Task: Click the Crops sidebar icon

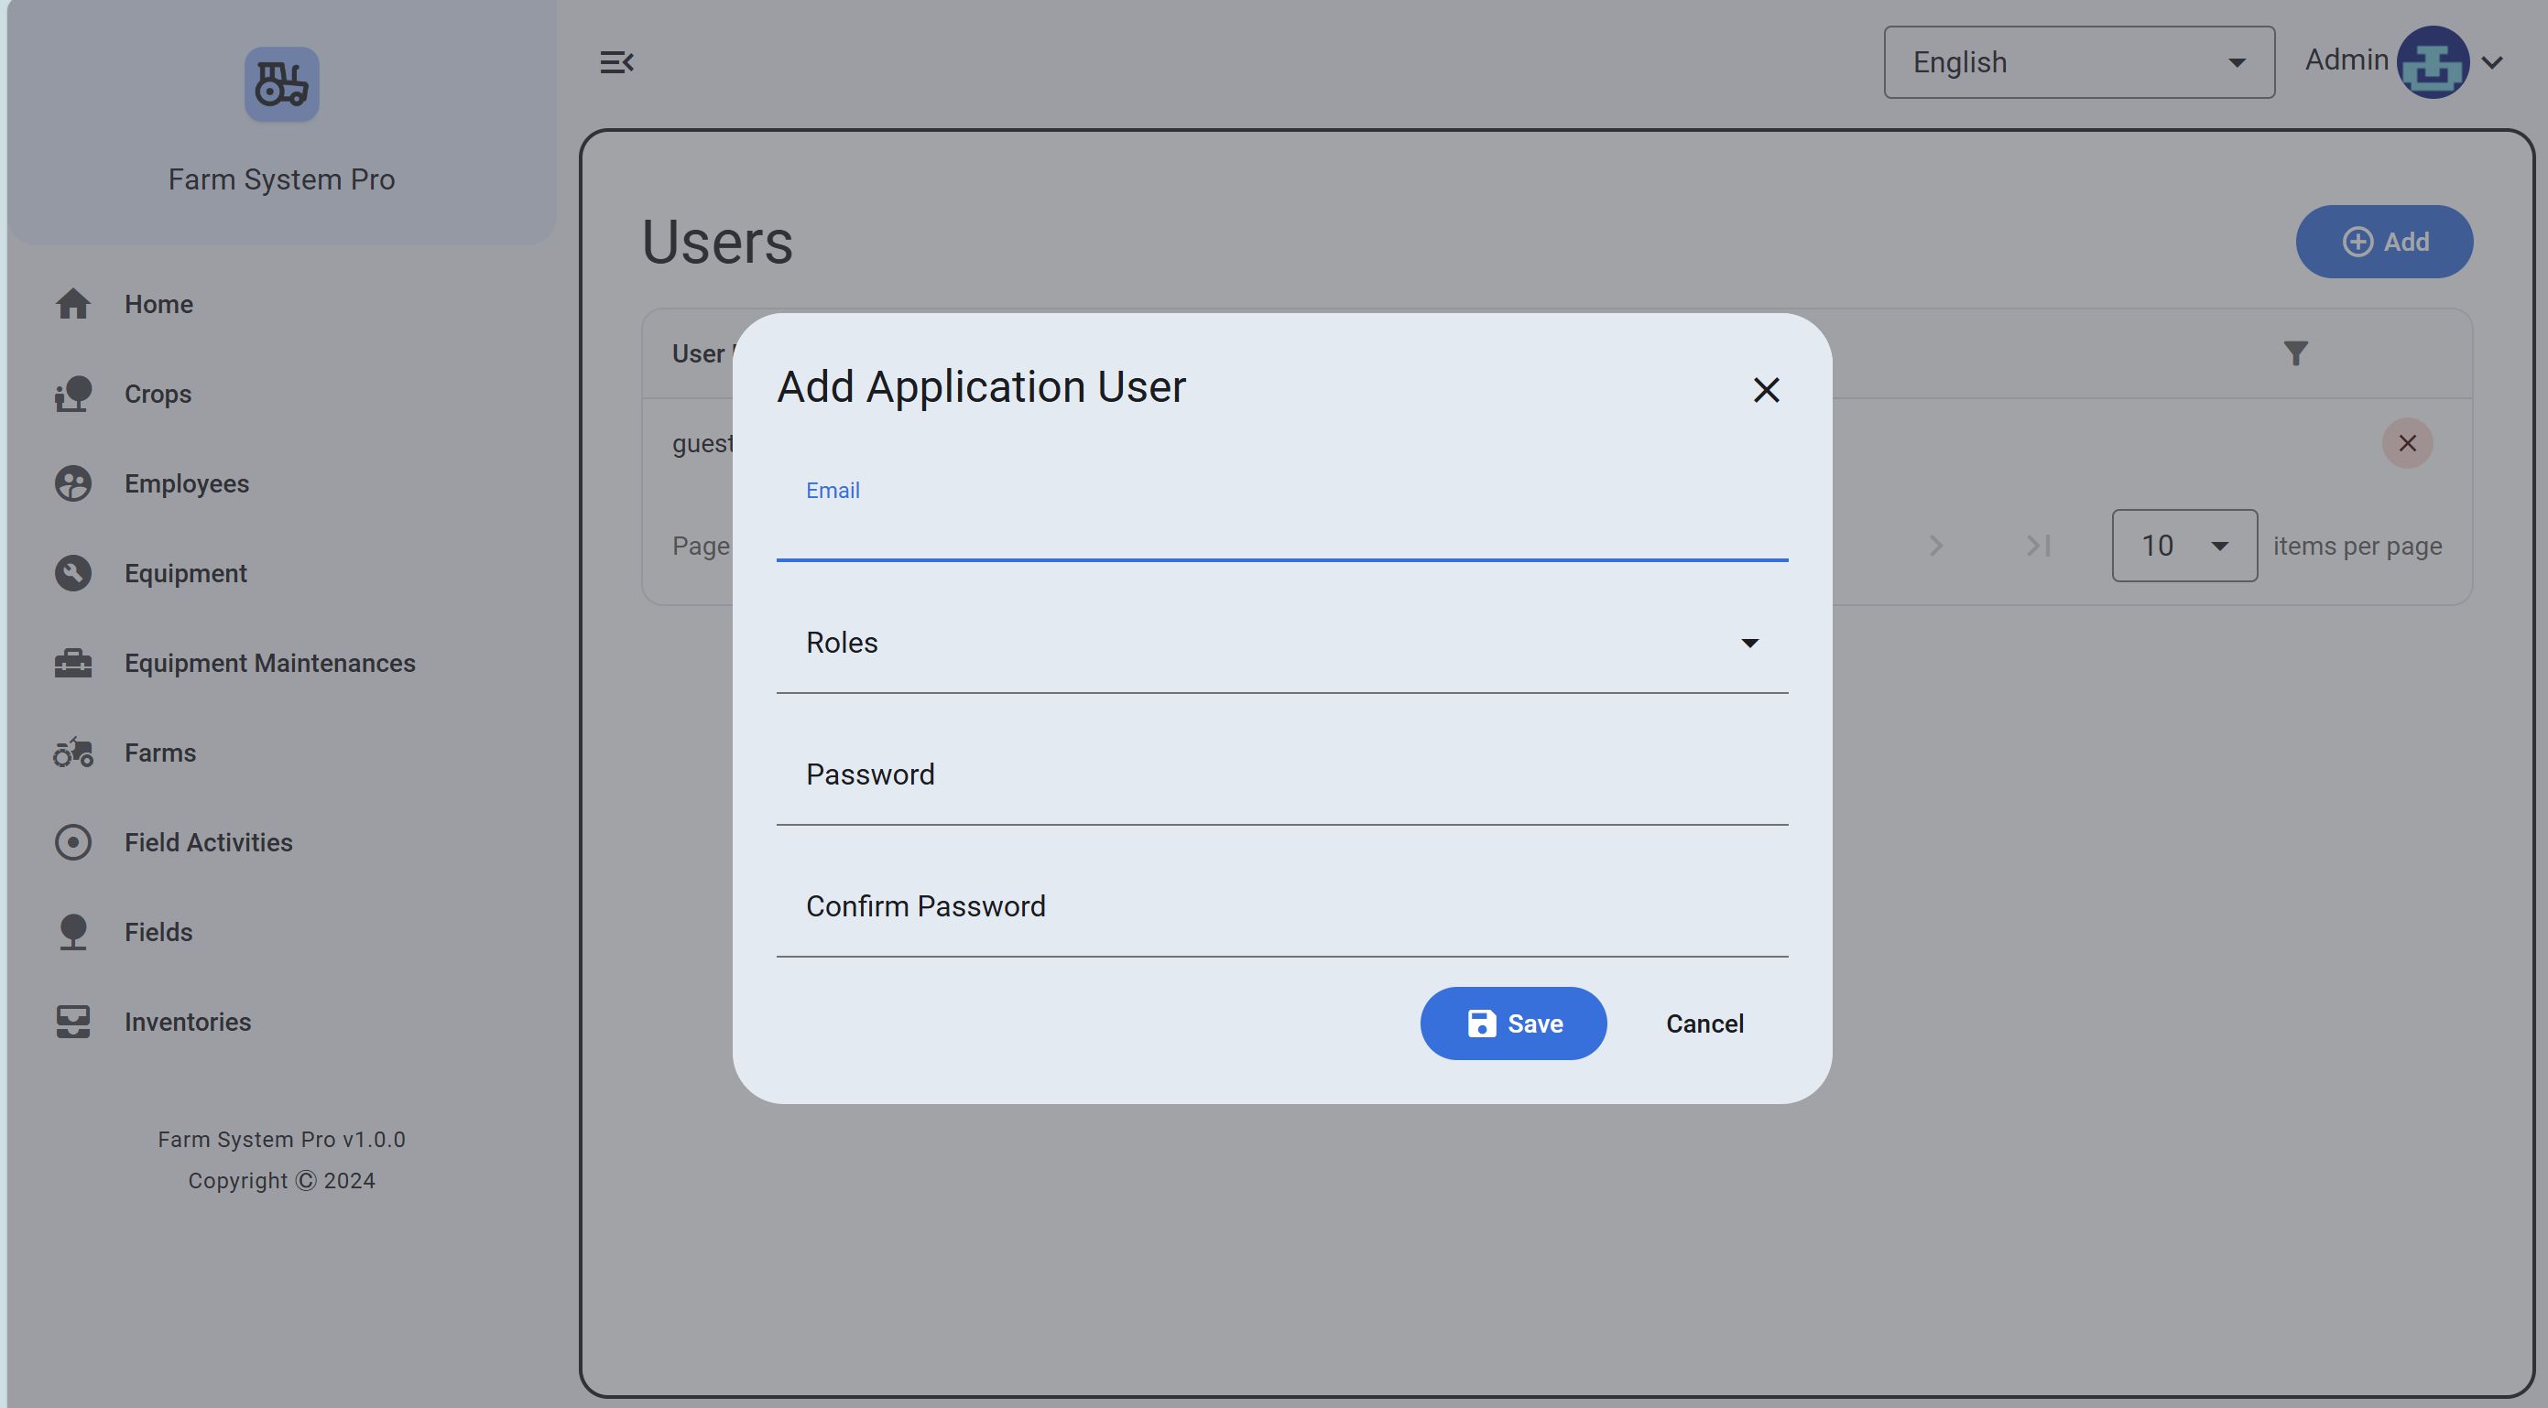Action: 73,394
